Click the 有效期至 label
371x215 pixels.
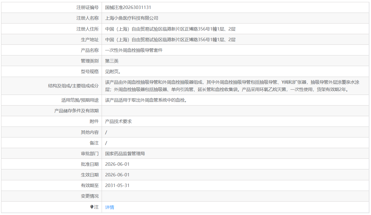tap(90, 186)
